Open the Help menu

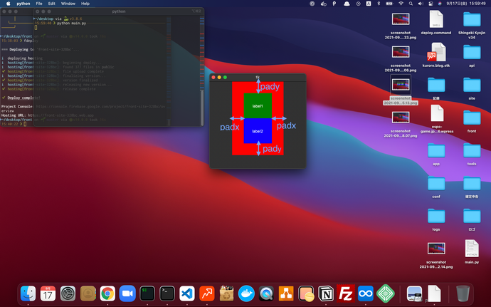[x=85, y=4]
